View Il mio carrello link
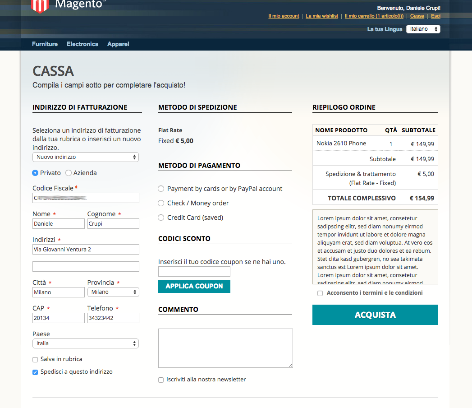 click(x=374, y=16)
